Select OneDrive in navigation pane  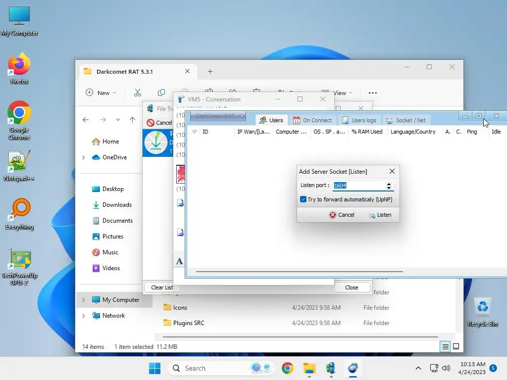(x=114, y=157)
